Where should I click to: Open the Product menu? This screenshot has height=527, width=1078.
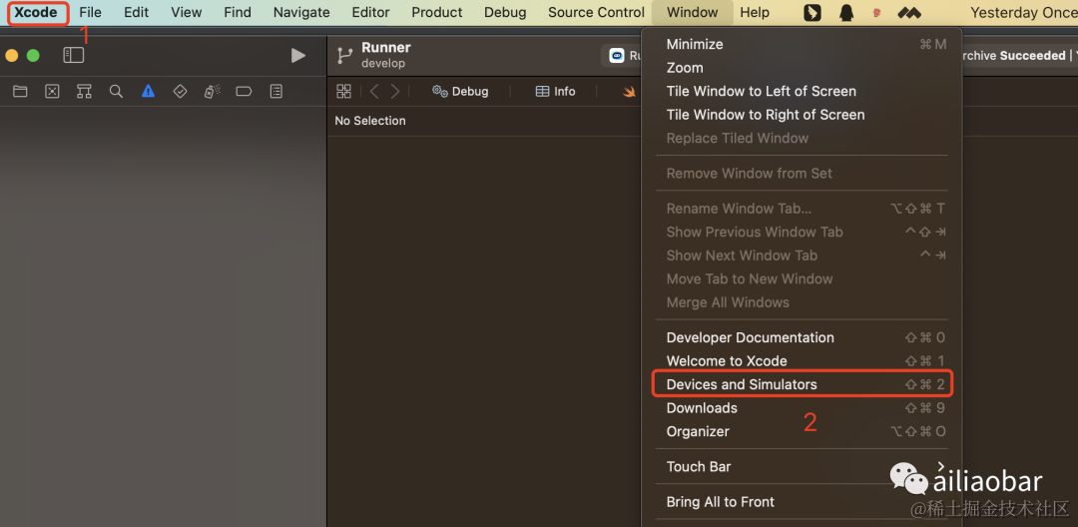pos(436,12)
